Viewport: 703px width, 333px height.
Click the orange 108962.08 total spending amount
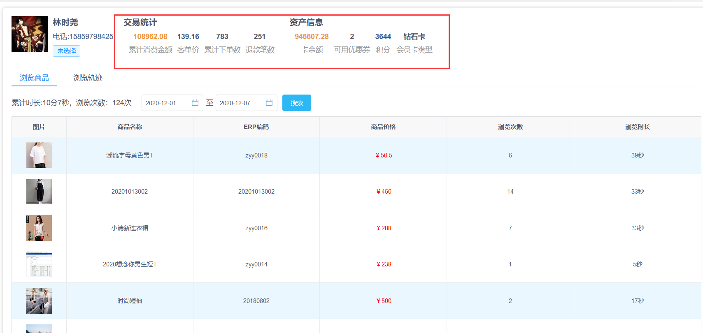point(150,37)
